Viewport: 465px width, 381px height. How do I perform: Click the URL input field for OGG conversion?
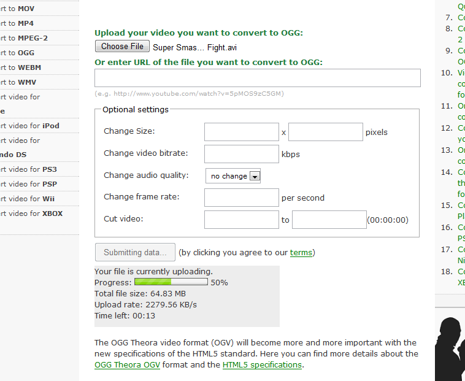pyautogui.click(x=257, y=78)
